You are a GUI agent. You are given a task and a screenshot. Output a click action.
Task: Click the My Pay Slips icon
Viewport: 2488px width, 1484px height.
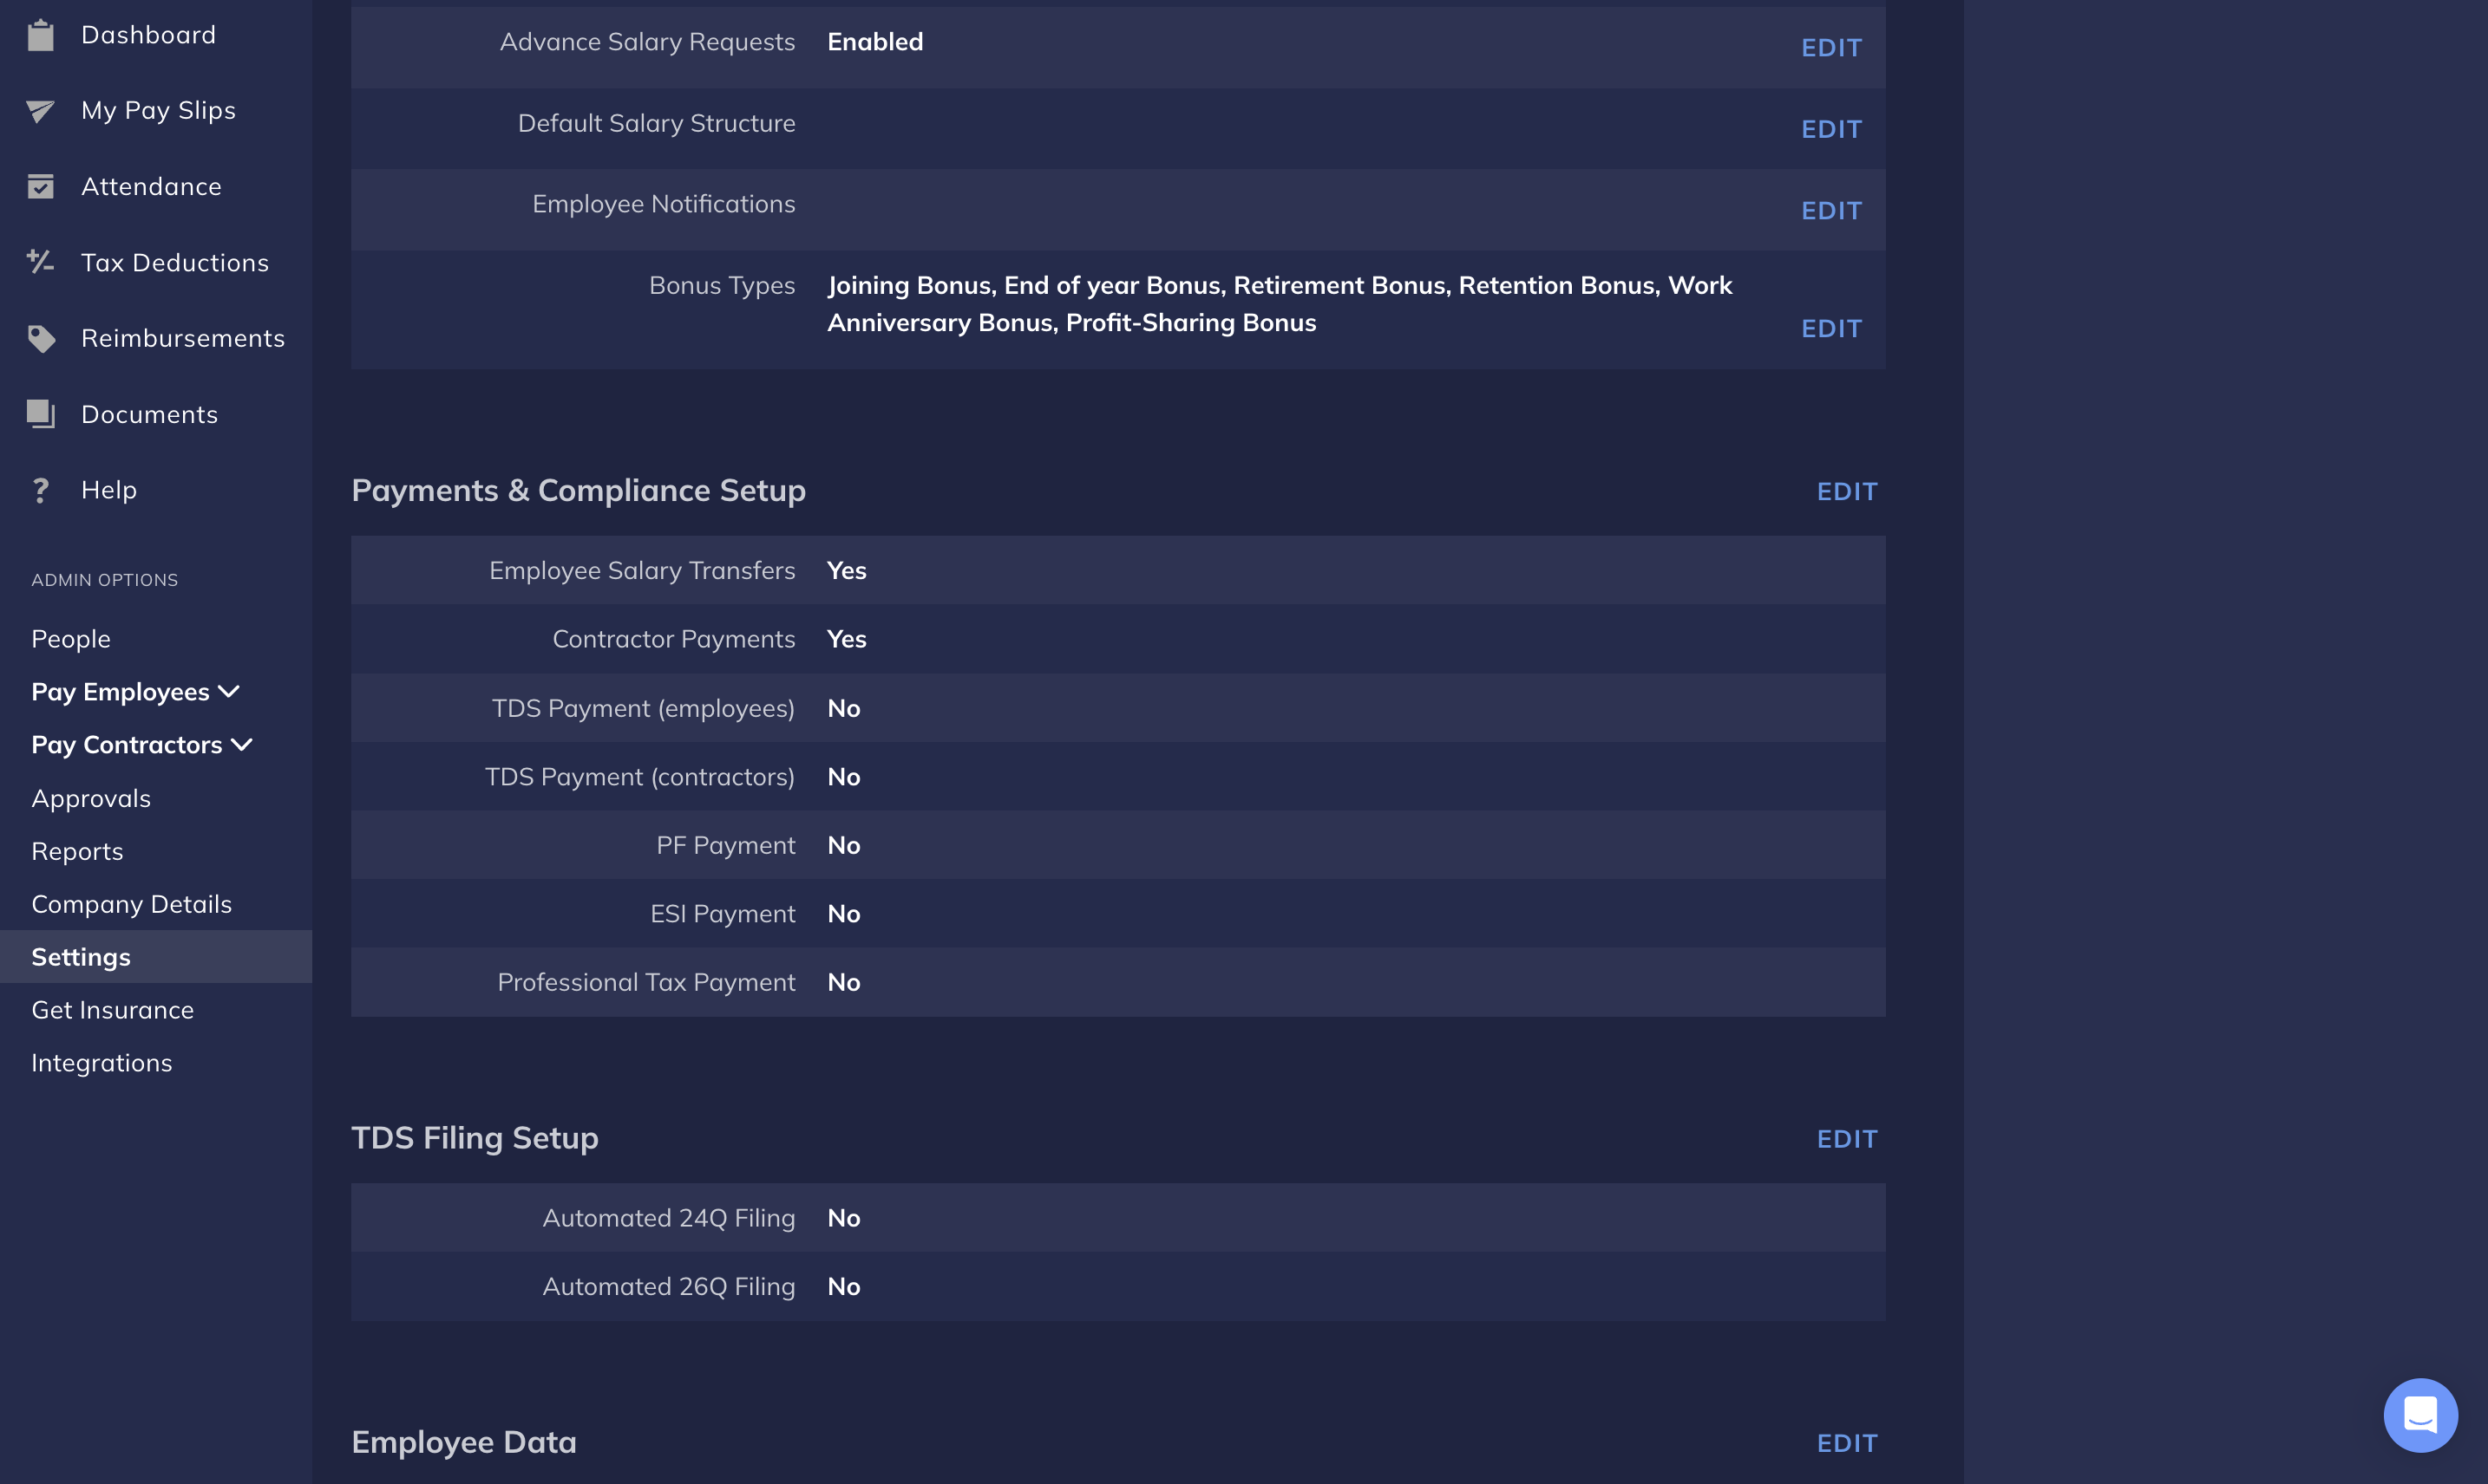click(39, 109)
